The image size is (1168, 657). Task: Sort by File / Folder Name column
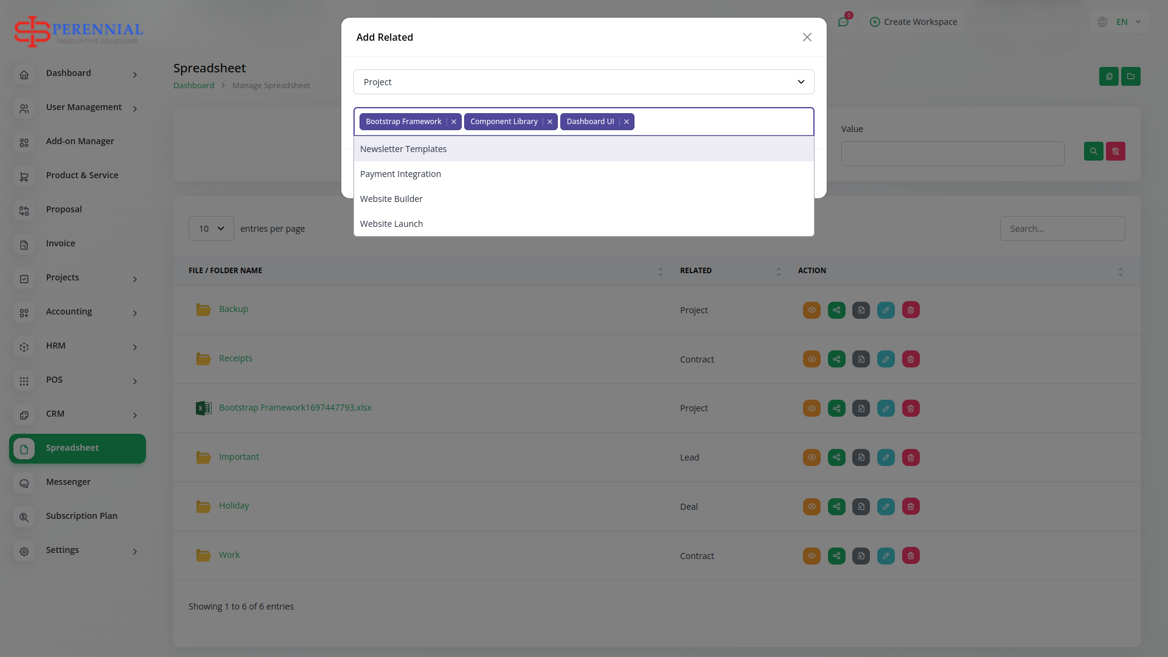[226, 271]
